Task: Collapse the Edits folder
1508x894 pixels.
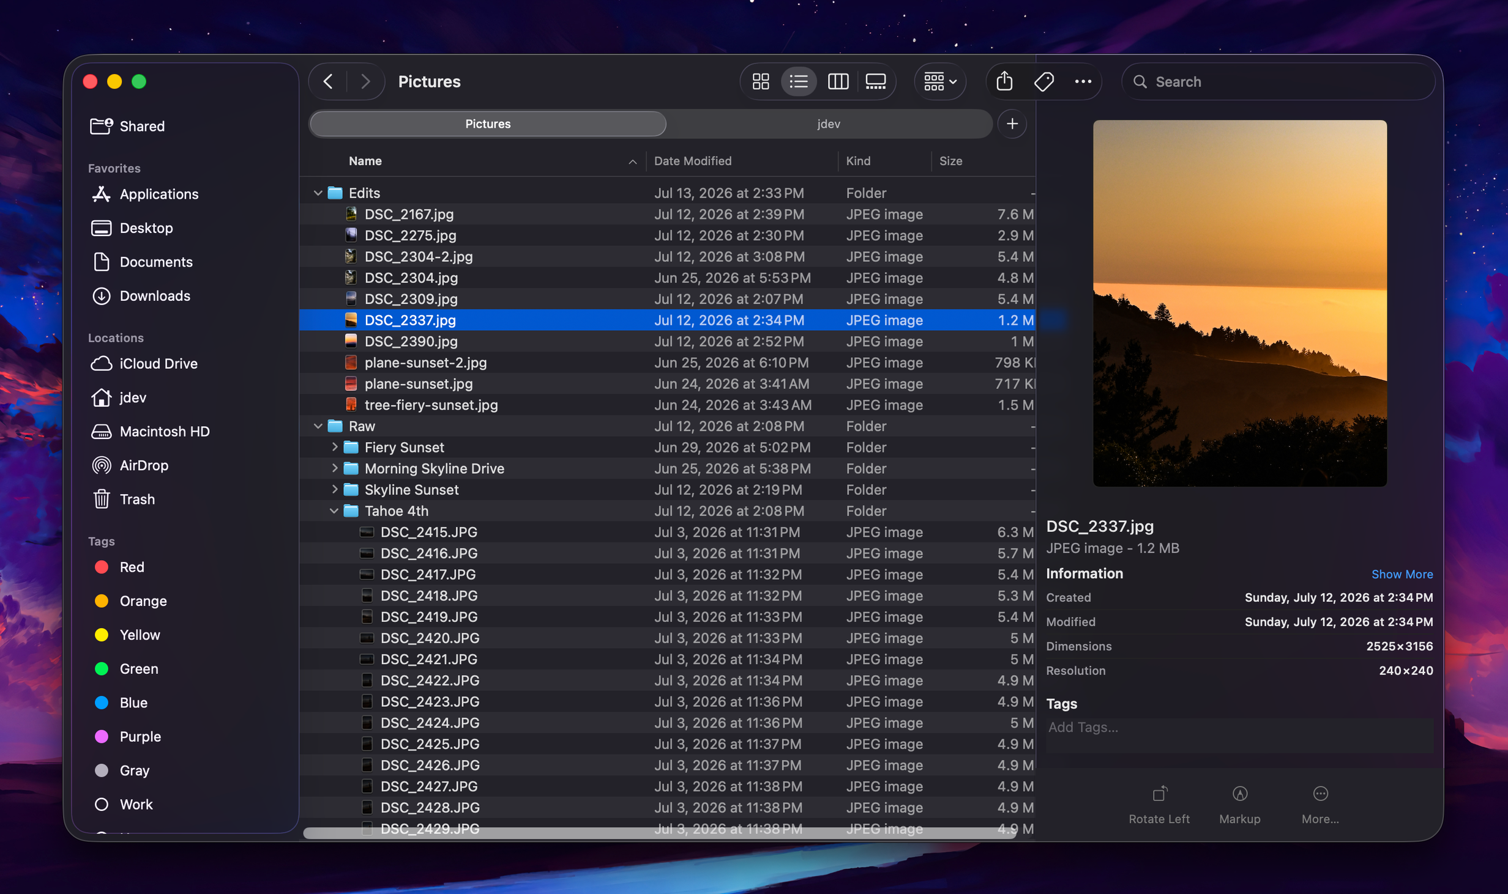Action: tap(318, 193)
